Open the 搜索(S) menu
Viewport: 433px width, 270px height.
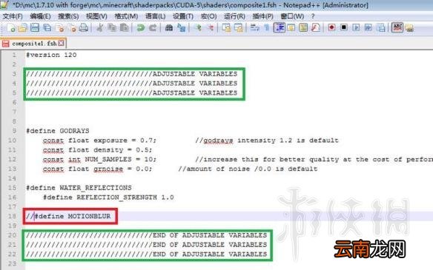click(x=68, y=16)
